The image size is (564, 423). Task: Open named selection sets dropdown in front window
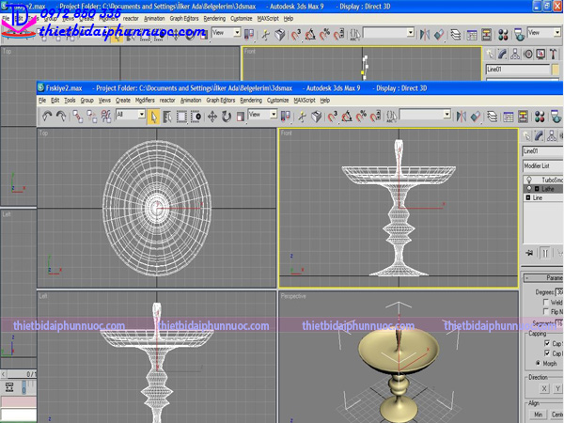(x=447, y=115)
